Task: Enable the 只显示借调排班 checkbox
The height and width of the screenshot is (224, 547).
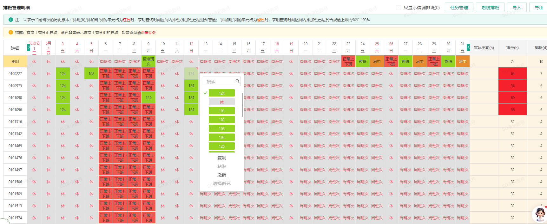Action: click(x=399, y=8)
